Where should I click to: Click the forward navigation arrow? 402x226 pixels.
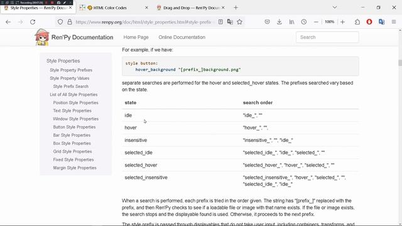(x=20, y=22)
